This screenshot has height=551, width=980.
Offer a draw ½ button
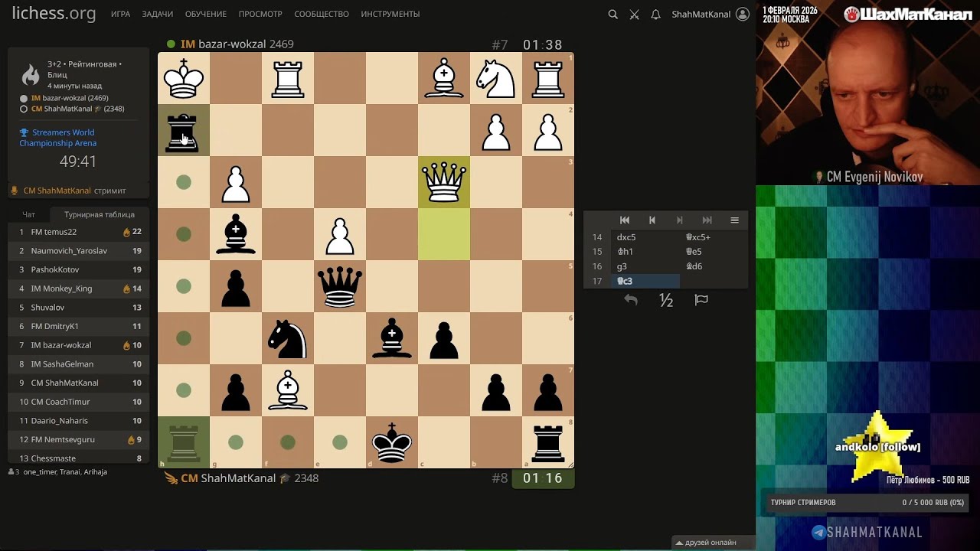tap(666, 300)
